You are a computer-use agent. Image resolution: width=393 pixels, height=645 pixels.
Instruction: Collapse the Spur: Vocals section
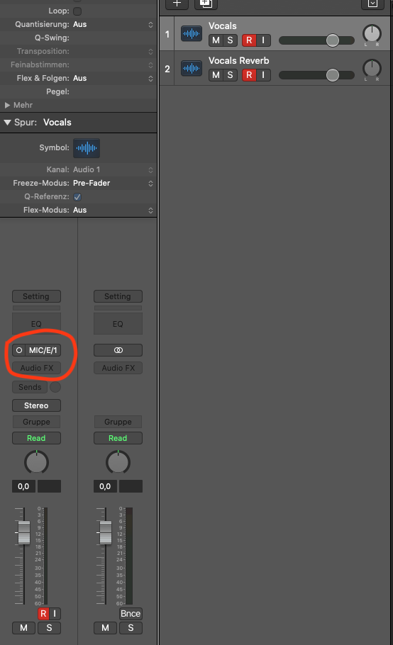7,123
